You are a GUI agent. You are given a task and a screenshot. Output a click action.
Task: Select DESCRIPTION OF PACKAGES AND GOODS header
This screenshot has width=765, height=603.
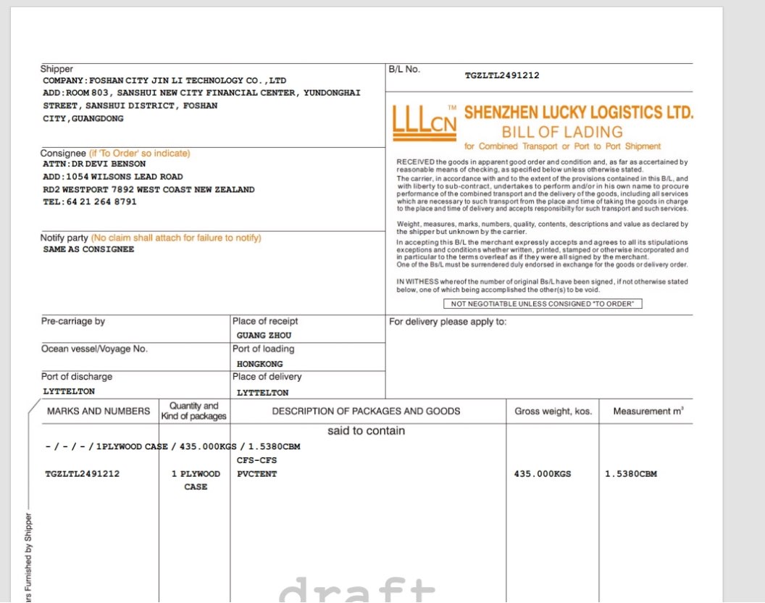click(x=366, y=411)
